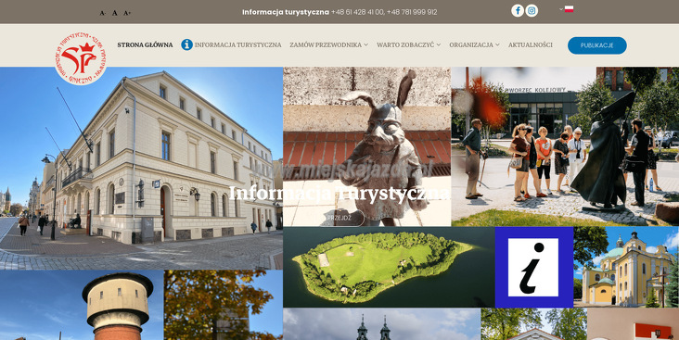The height and width of the screenshot is (340, 679).
Task: Open the green island aerial photo
Action: [389, 267]
